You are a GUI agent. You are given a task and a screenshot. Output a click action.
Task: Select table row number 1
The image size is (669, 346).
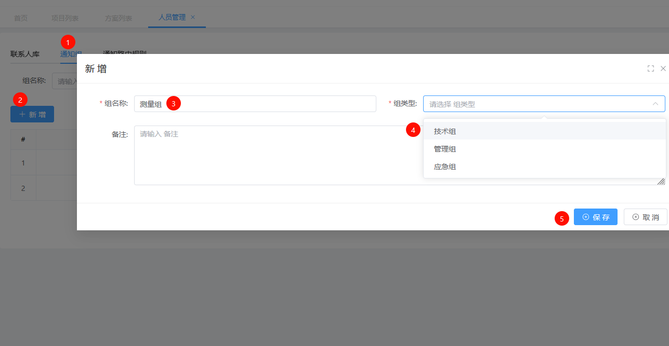23,163
